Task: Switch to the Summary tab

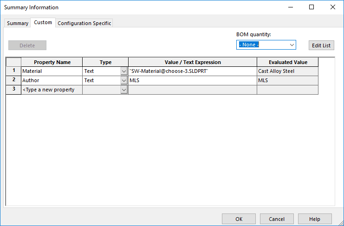Action: click(18, 23)
